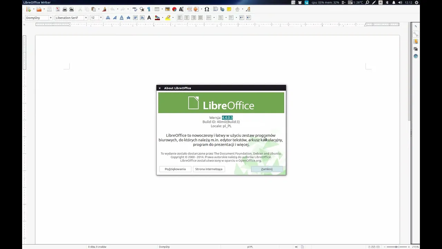Open the font size 12 dropdown
This screenshot has height=249, width=442.
[x=101, y=18]
